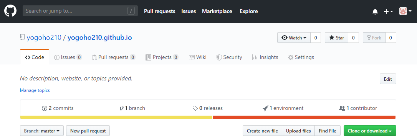This screenshot has height=139, width=417.
Task: Open the notifications bell icon
Action: [x=375, y=11]
